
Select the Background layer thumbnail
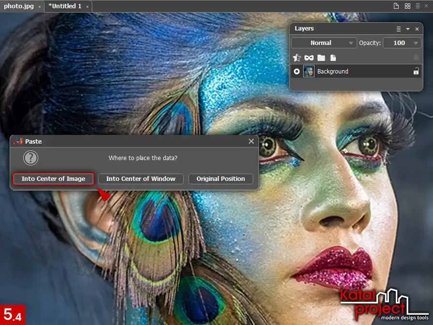pos(309,72)
